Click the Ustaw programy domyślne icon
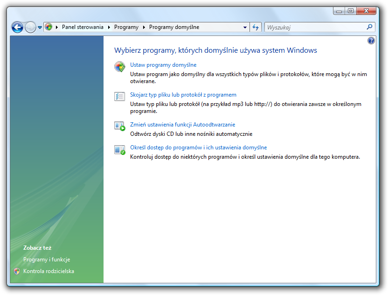 coord(120,67)
